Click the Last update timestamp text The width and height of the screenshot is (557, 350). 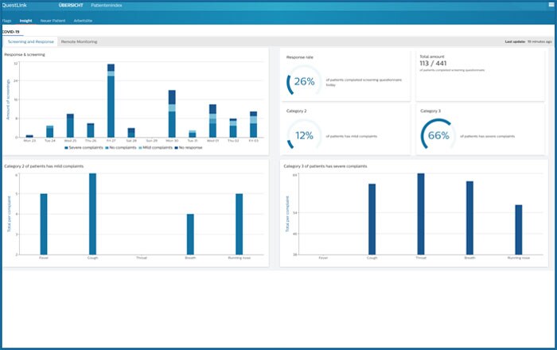(x=528, y=42)
